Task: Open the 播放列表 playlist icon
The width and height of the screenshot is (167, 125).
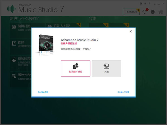Action: coord(14,76)
